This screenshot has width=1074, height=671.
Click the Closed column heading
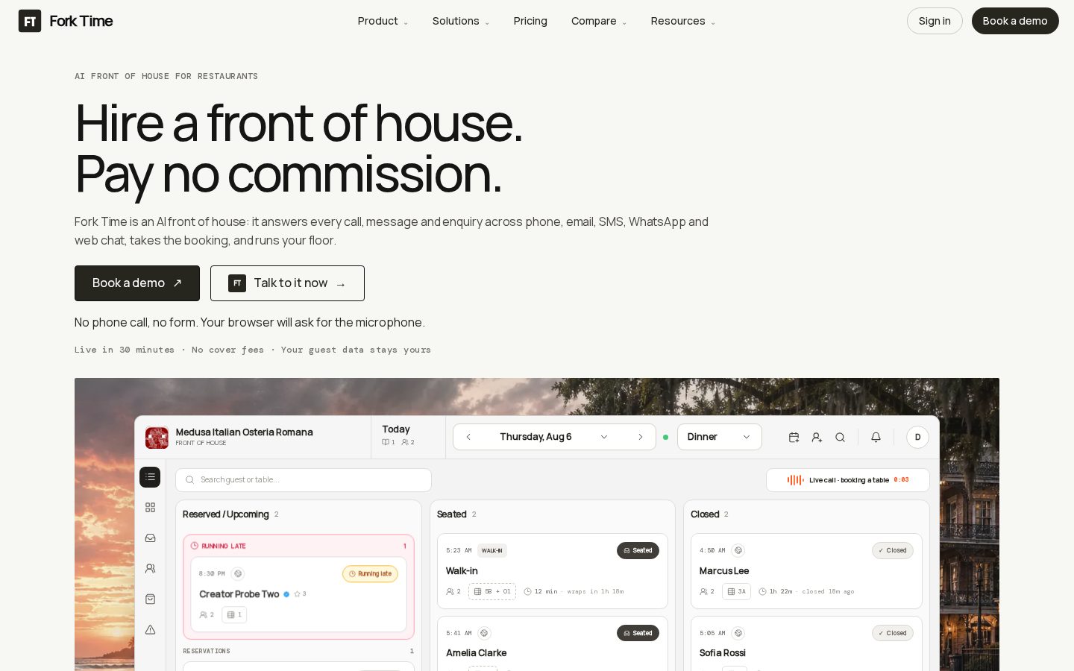[x=705, y=514]
